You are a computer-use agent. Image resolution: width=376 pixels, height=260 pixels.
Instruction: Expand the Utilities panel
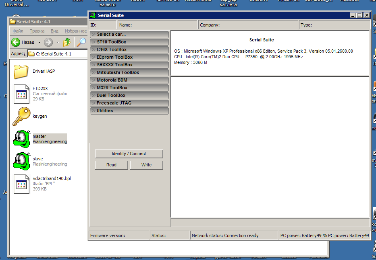(129, 111)
